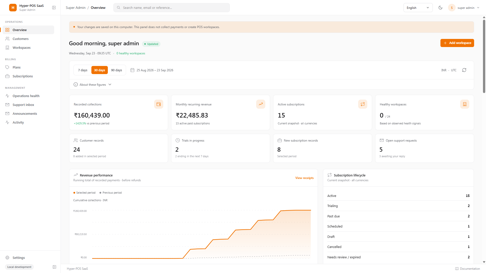Click bottom sidebar collapse icon
486x273 pixels.
(x=54, y=267)
